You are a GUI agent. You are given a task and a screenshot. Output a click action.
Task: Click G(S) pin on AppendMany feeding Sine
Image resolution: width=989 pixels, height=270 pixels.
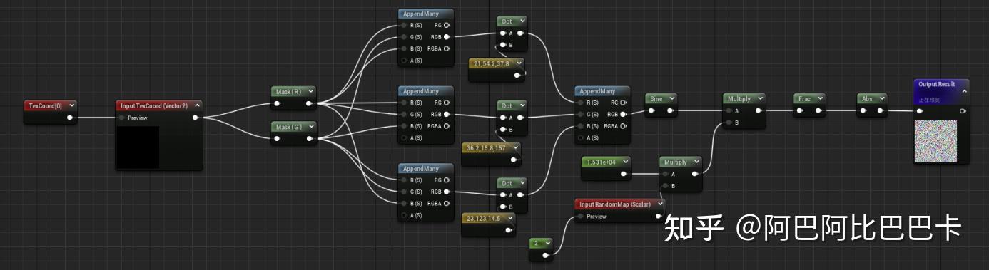pyautogui.click(x=581, y=114)
